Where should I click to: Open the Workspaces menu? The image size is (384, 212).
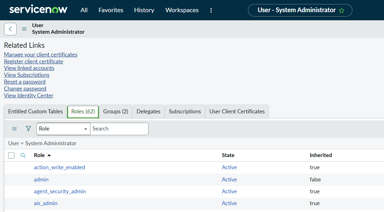[x=182, y=10]
